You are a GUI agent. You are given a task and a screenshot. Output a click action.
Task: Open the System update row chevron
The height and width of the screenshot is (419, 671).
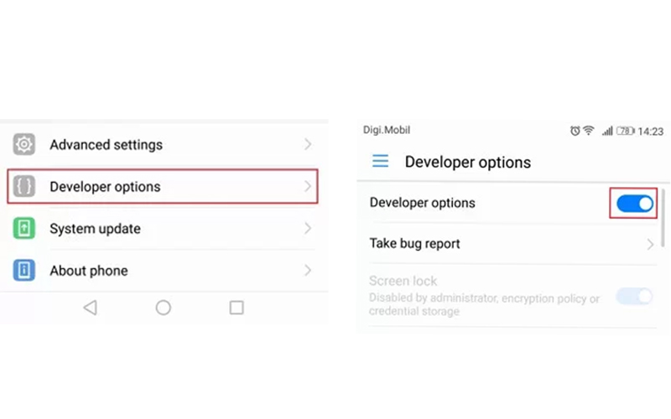click(x=308, y=228)
